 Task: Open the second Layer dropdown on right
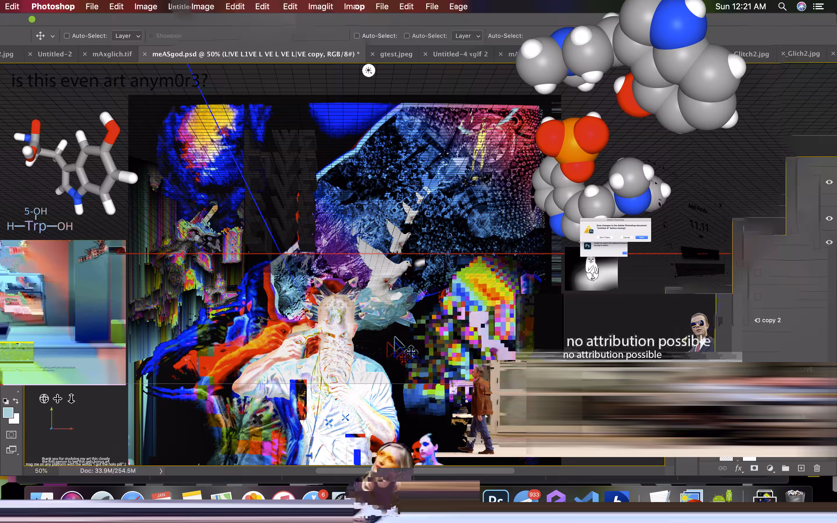467,36
